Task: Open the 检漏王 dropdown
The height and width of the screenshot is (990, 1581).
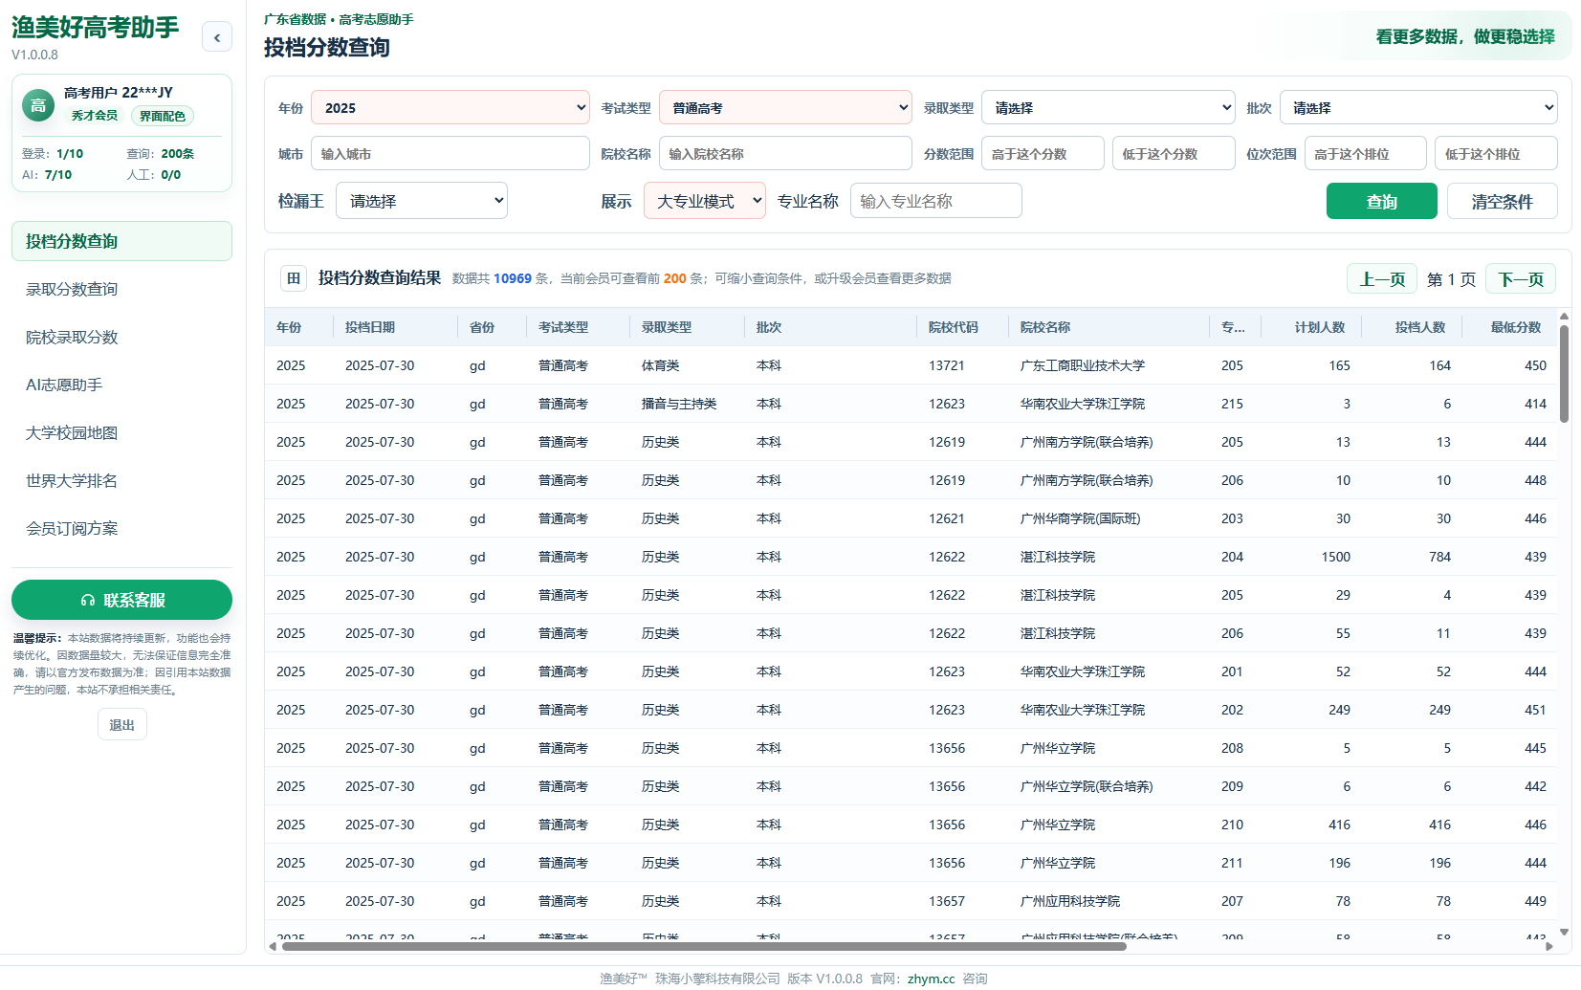Action: click(422, 201)
